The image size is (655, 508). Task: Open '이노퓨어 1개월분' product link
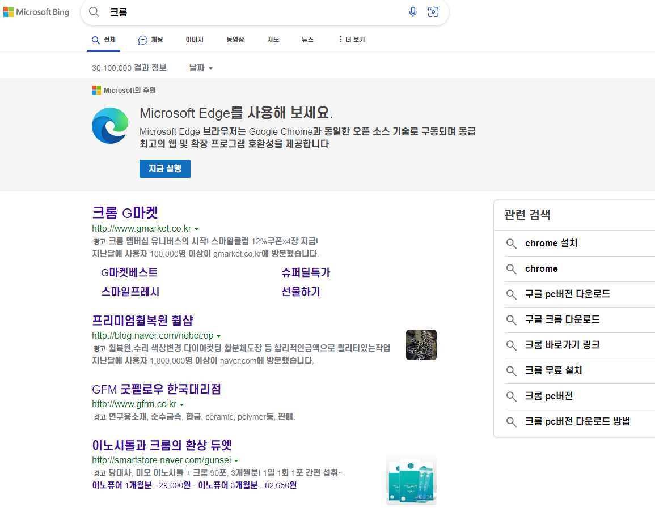(141, 485)
